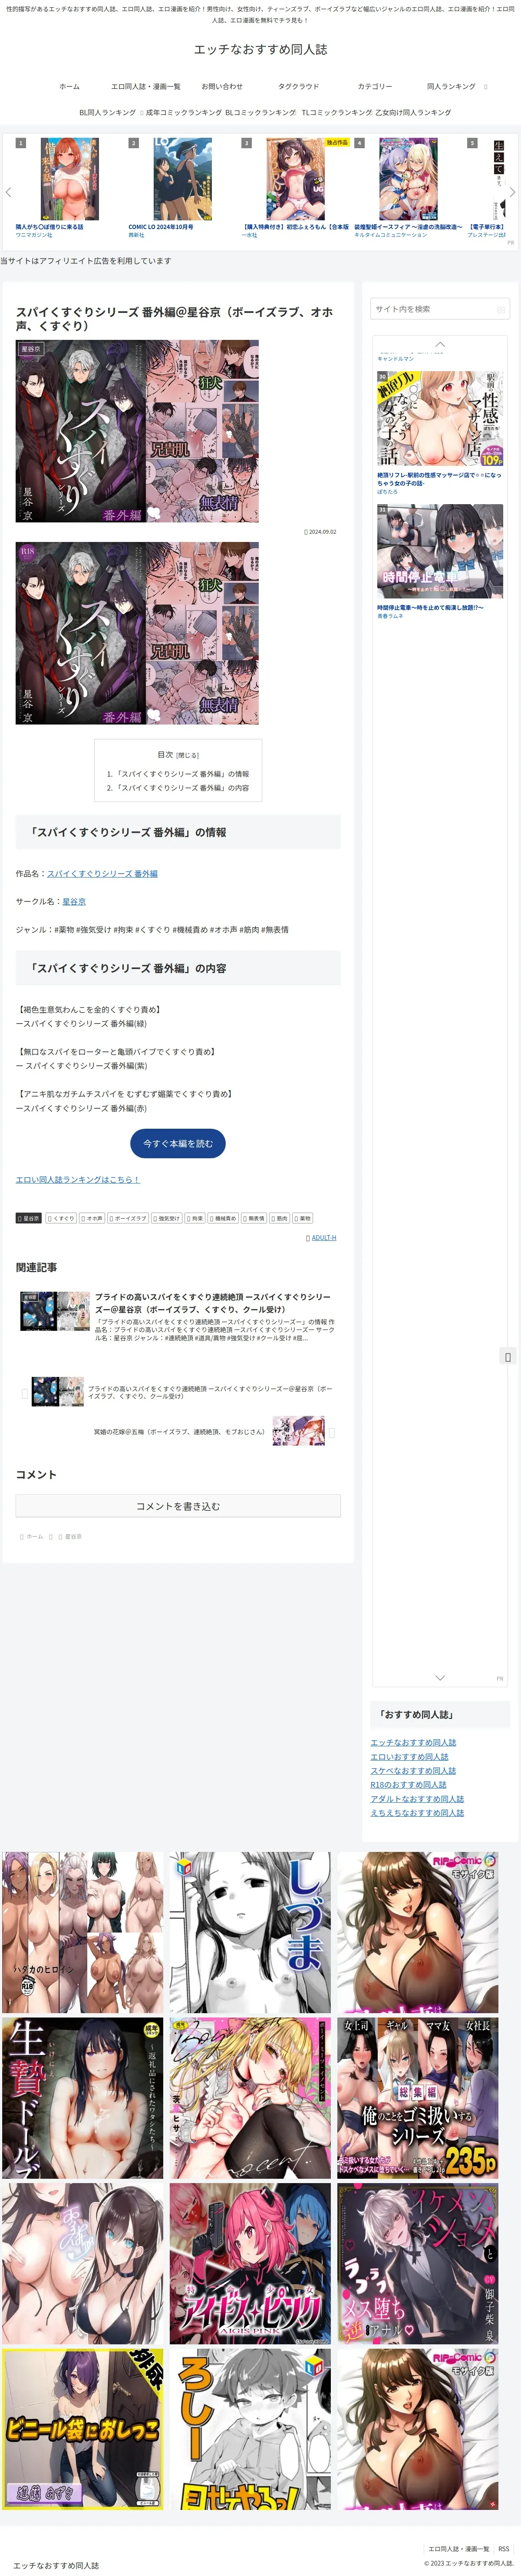Open sidebar item 時間停止電車 thumbnail
Image resolution: width=521 pixels, height=2576 pixels.
[x=440, y=552]
